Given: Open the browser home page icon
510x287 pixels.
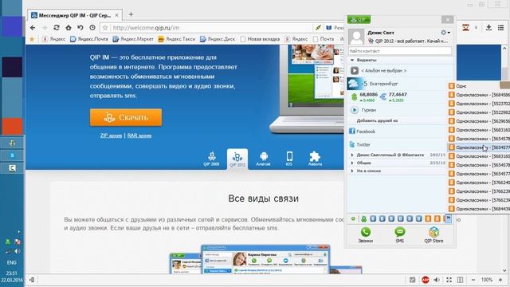Looking at the screenshot, I should [x=69, y=28].
